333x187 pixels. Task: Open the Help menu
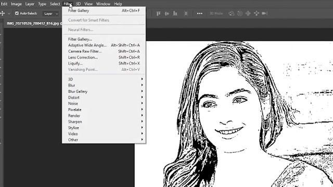pos(118,4)
